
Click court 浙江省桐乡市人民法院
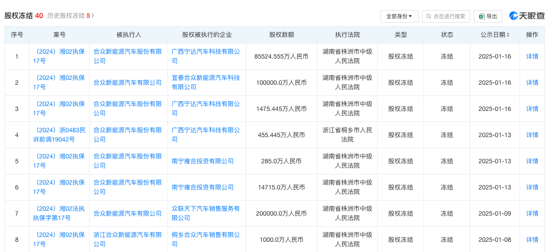pos(347,134)
